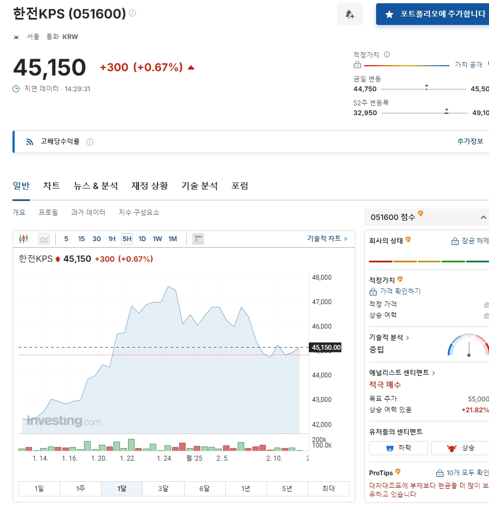This screenshot has height=510, width=489.
Task: Open 지수 구성요소 sub-tab
Action: pyautogui.click(x=139, y=212)
